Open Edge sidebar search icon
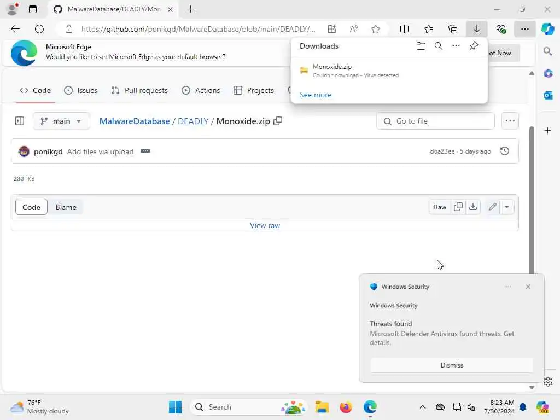This screenshot has width=560, height=420. [547, 51]
